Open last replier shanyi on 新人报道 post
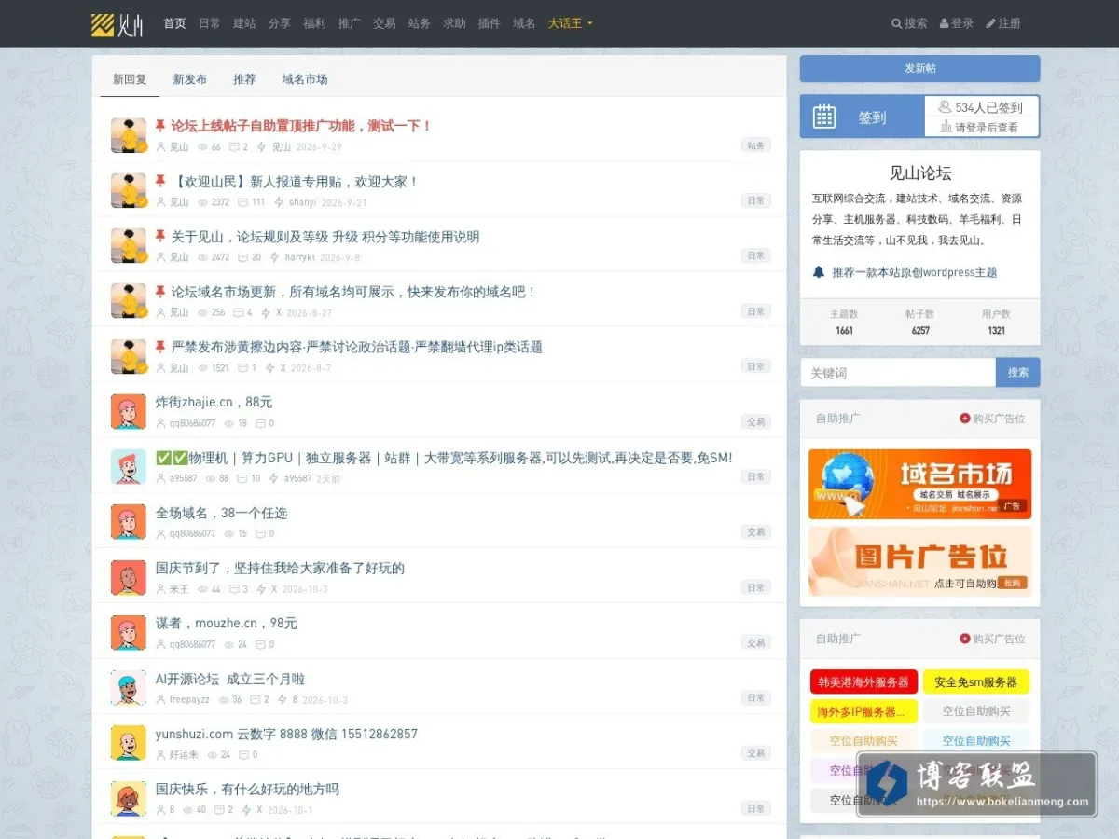Screen dimensions: 1119x839 (302, 202)
